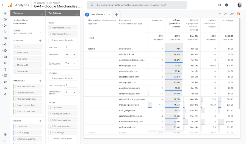Open the DebugView bug icon
The image size is (246, 144).
tap(5, 94)
